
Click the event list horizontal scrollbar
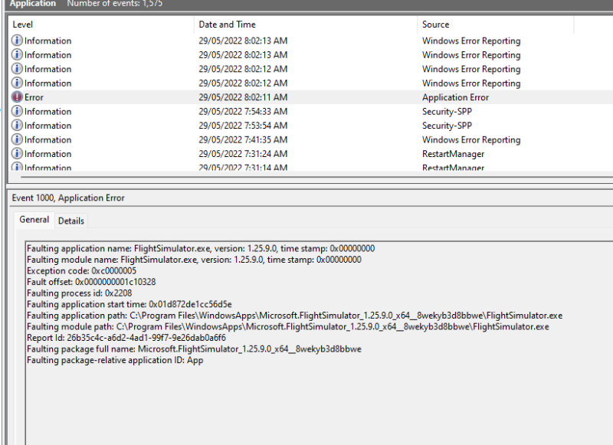316,177
